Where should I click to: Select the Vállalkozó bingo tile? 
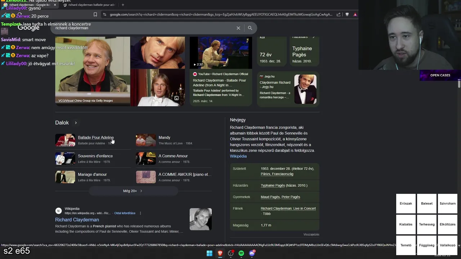pyautogui.click(x=448, y=245)
